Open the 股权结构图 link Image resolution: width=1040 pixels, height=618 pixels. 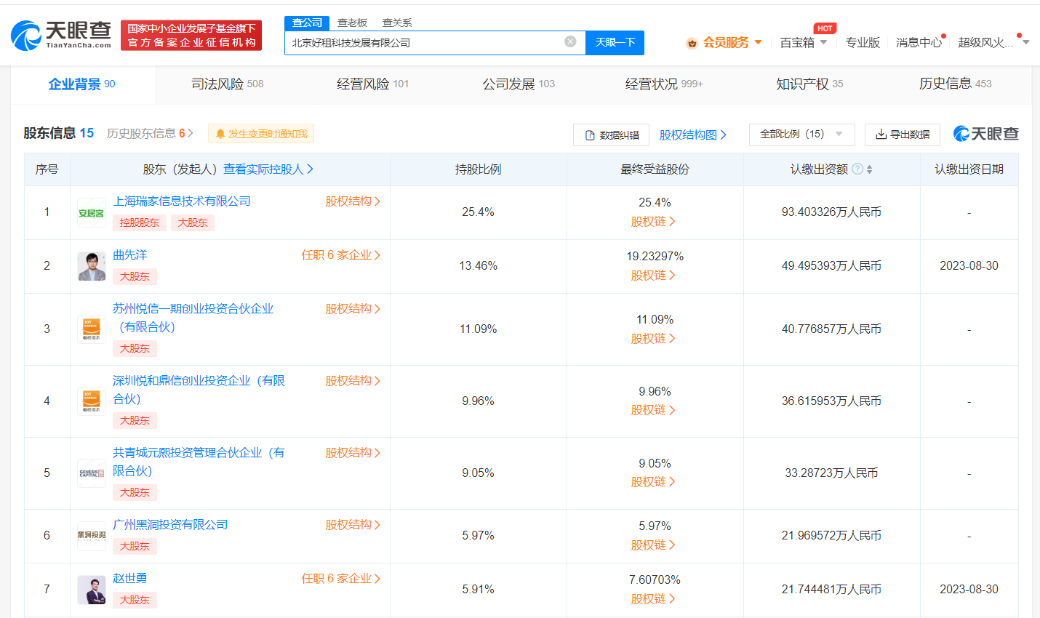pos(692,135)
